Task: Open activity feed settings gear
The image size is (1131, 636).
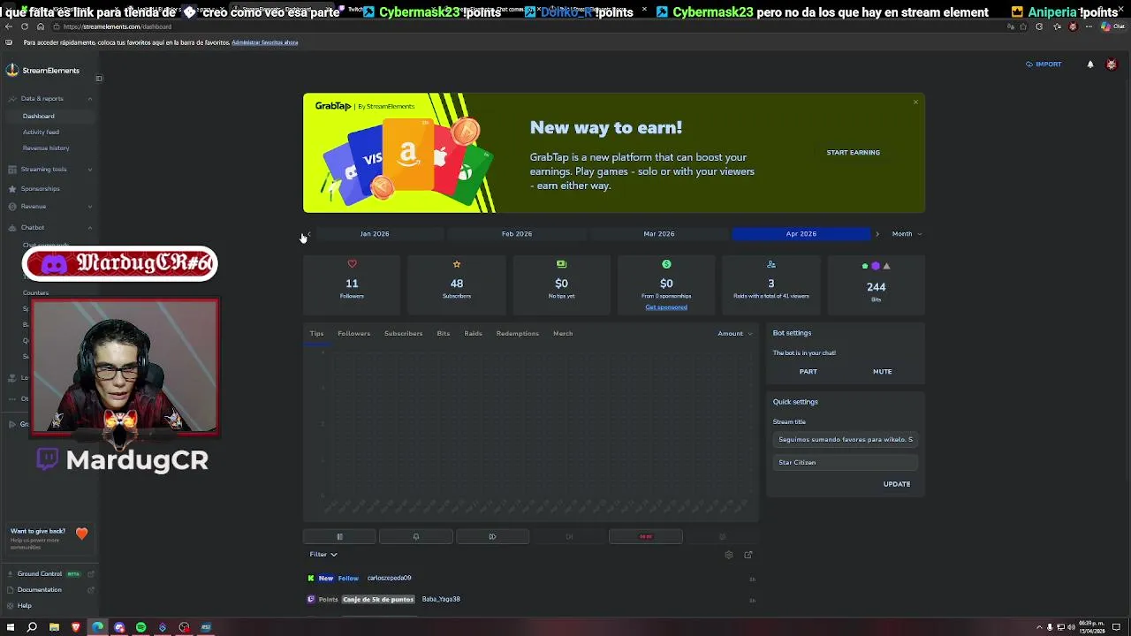Action: [729, 555]
